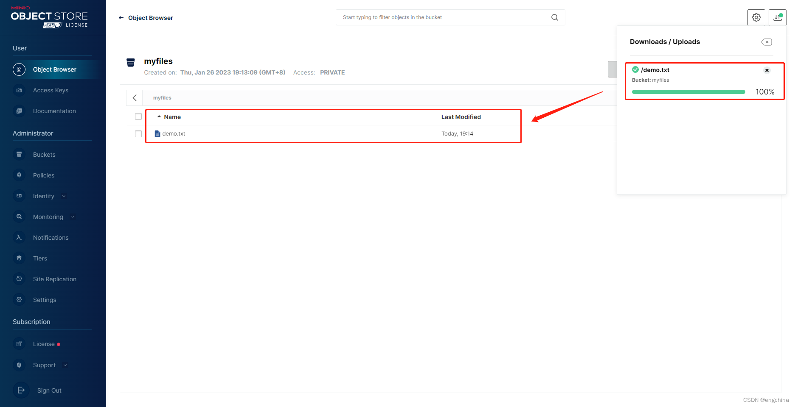The height and width of the screenshot is (407, 795).
Task: Click the myfiles bucket title
Action: pos(158,61)
